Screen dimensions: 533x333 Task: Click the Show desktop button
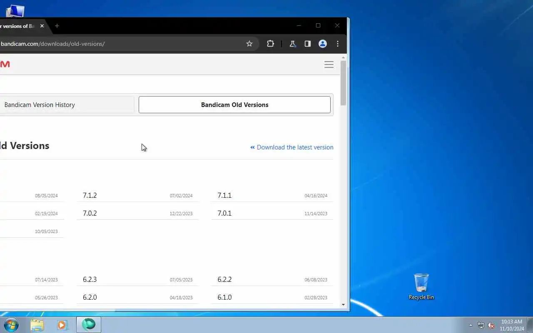pos(530,325)
